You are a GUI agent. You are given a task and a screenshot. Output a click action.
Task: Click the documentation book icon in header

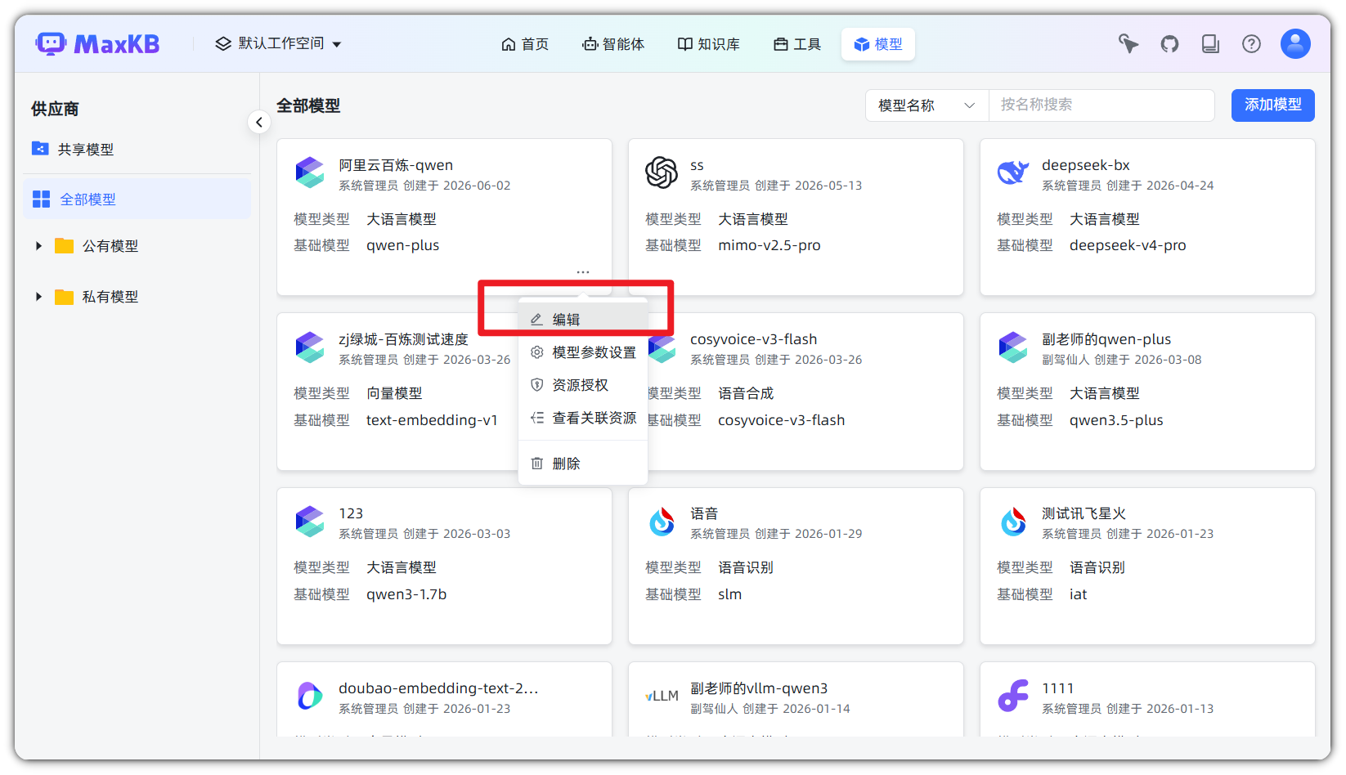click(x=1210, y=44)
